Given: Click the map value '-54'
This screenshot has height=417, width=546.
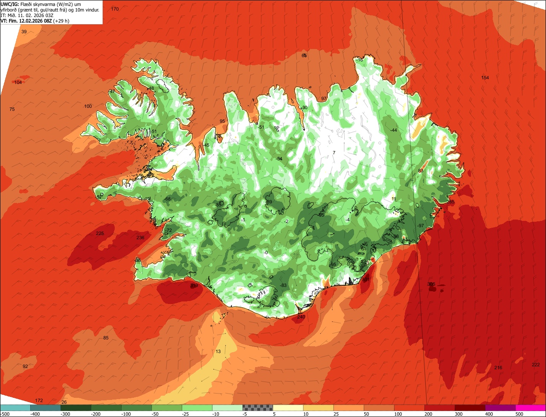Looking at the screenshot, I should 279,159.
